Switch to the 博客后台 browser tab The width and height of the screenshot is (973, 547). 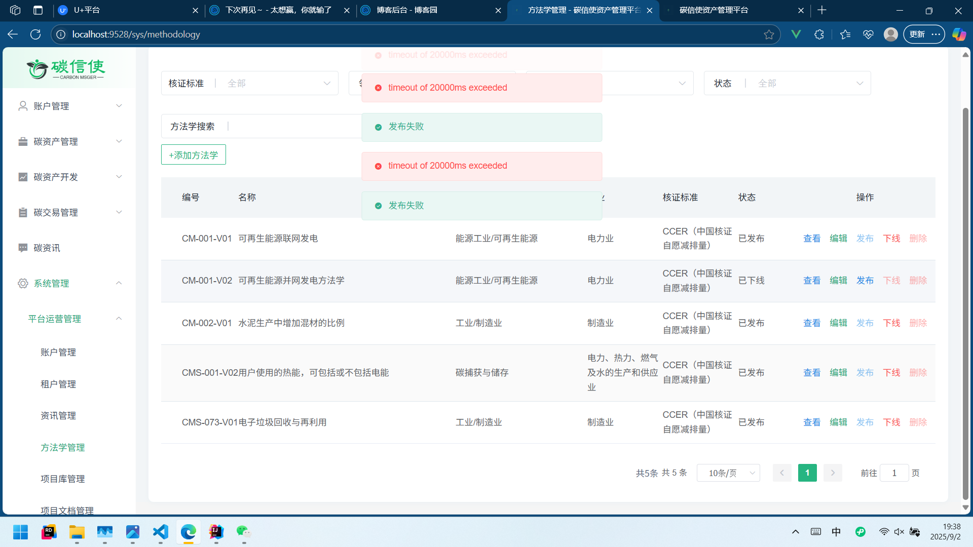point(406,10)
